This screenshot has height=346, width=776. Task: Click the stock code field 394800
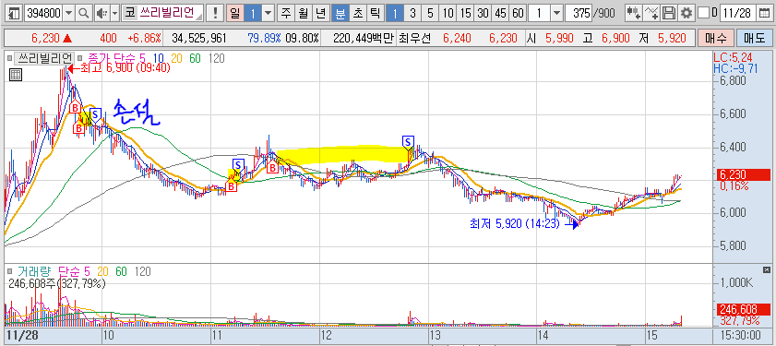pos(43,13)
